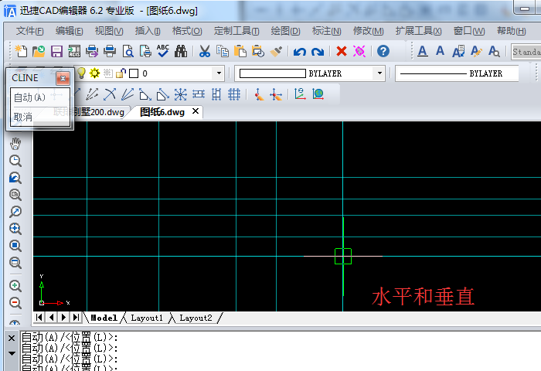The width and height of the screenshot is (541, 371).
Task: Open the BYLAYER color dropdown arrow
Action: 379,73
